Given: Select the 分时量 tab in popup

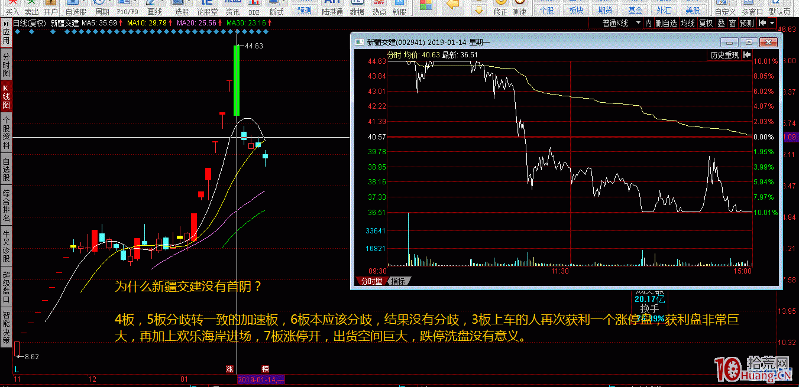Looking at the screenshot, I should pos(371,281).
